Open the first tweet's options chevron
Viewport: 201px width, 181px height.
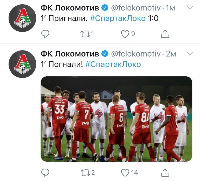point(190,8)
